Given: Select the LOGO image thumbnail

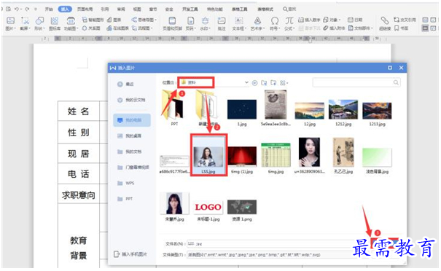Looking at the screenshot, I should click(x=208, y=208).
